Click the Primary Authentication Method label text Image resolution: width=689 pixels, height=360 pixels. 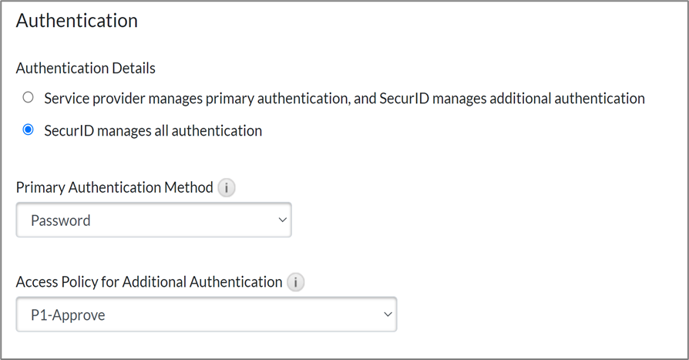[x=114, y=188]
